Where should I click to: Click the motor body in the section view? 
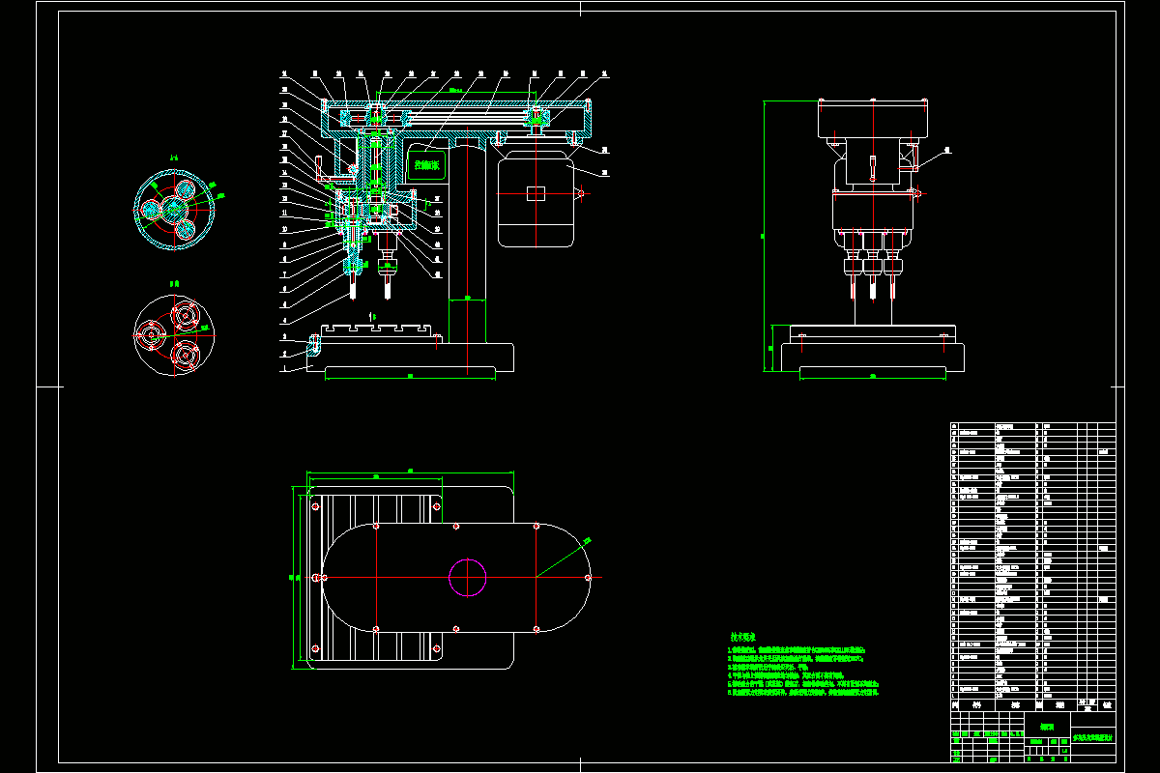click(536, 199)
